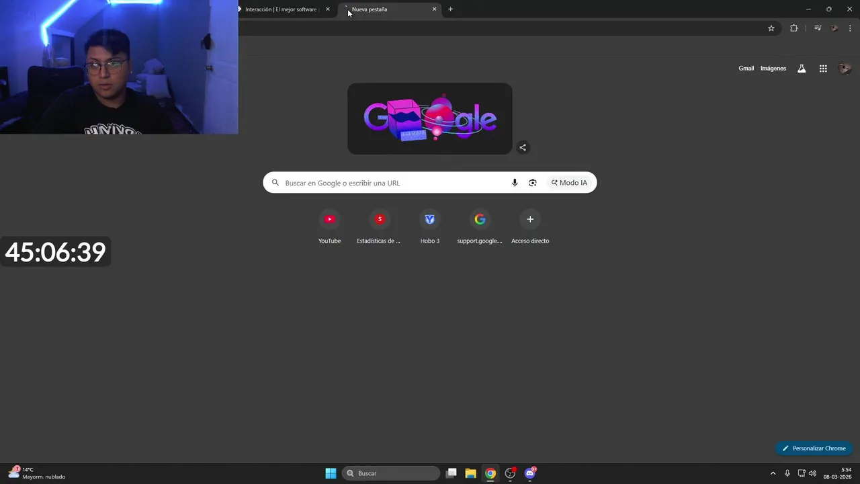Open the Chrome profile avatar in toolbar
This screenshot has width=860, height=484.
(834, 28)
